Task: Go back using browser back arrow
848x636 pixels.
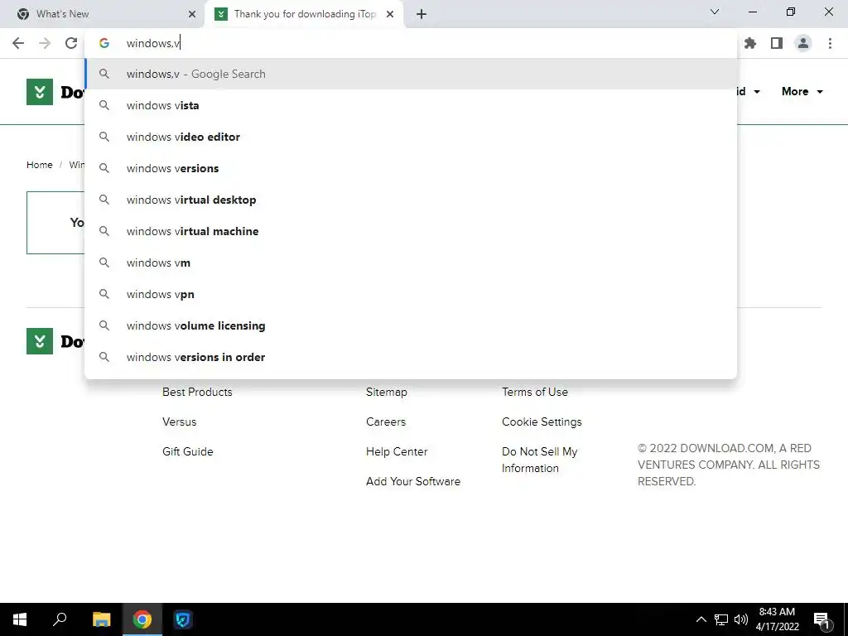Action: [18, 43]
